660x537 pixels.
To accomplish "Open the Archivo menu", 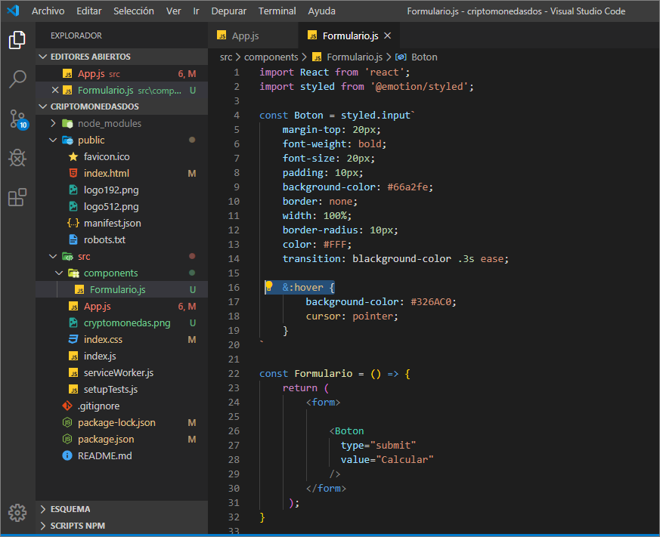I will coord(48,11).
